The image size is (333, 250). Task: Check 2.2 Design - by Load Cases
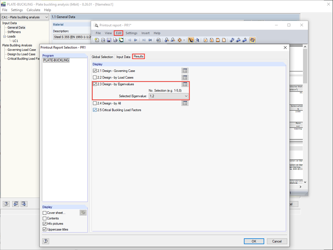coord(95,77)
